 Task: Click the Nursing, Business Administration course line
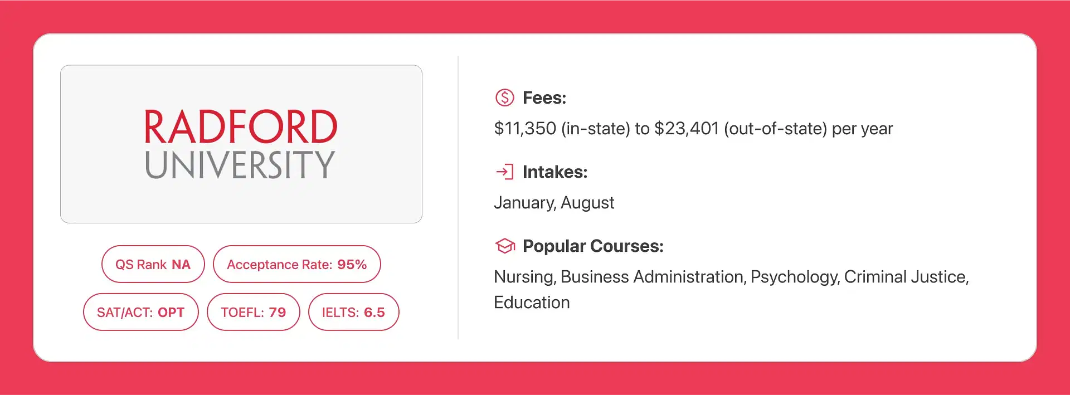[731, 277]
